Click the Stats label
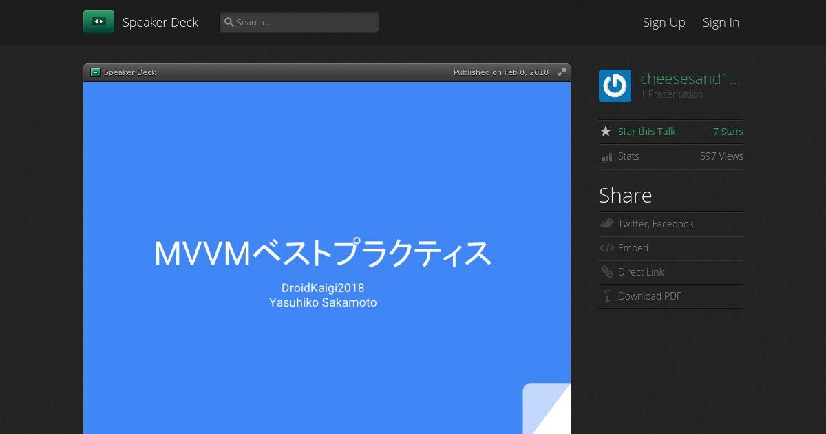Screen dimensions: 826x434 (x=628, y=156)
